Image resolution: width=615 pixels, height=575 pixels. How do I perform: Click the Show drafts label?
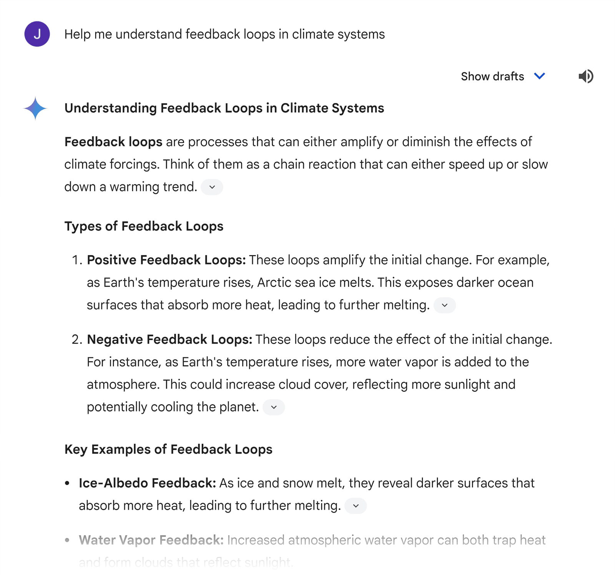coord(492,76)
